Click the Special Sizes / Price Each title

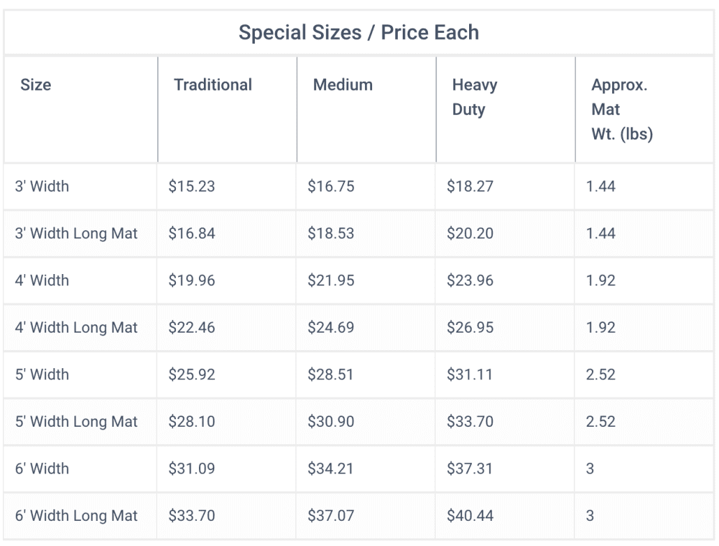[359, 33]
